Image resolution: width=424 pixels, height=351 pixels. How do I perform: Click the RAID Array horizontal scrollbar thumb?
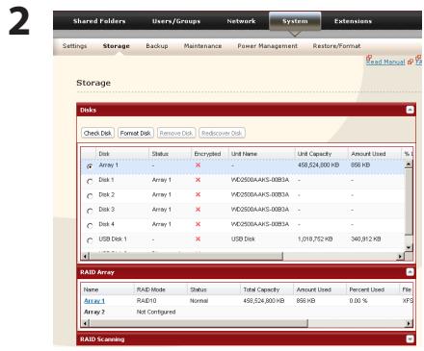click(x=199, y=323)
